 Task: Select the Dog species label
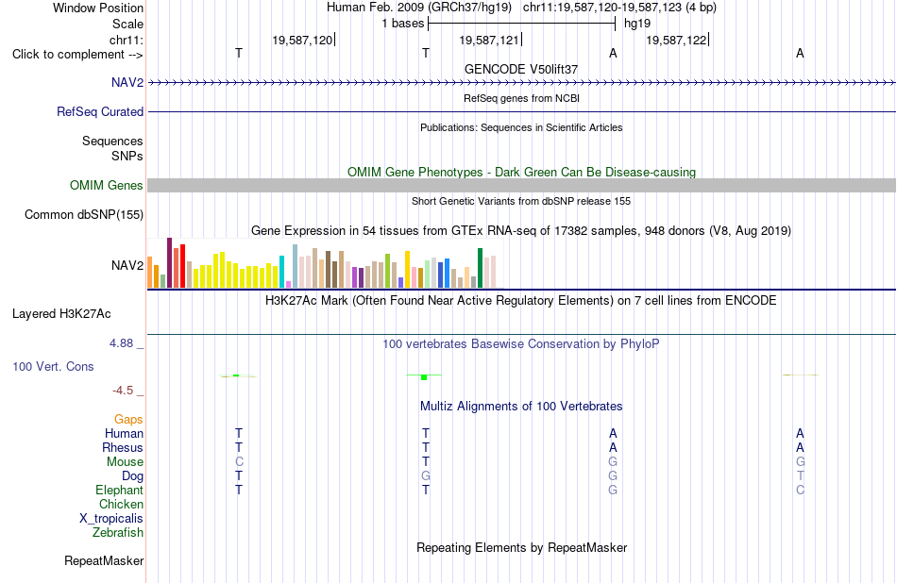tap(132, 476)
